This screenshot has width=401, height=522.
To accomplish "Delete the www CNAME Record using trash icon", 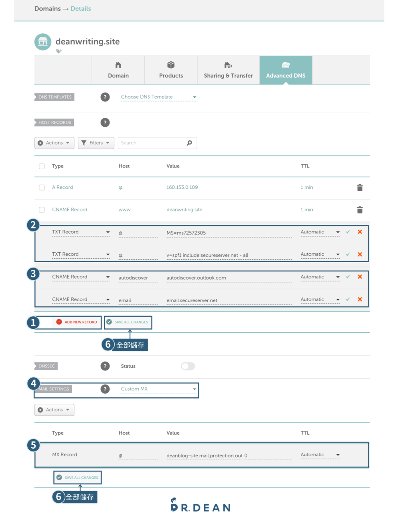I will 360,210.
